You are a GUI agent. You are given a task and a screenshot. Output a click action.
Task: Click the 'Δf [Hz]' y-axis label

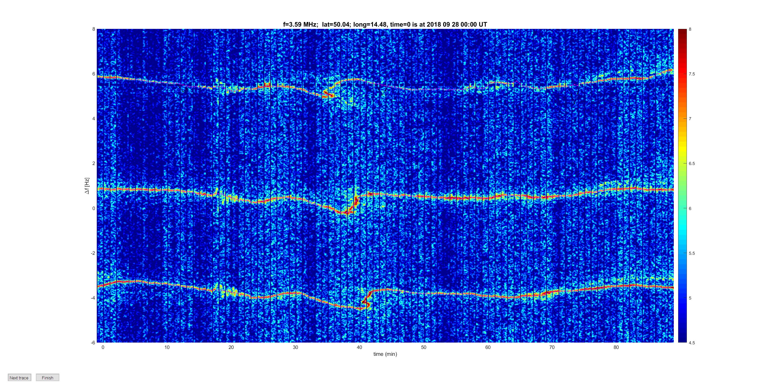(x=87, y=186)
